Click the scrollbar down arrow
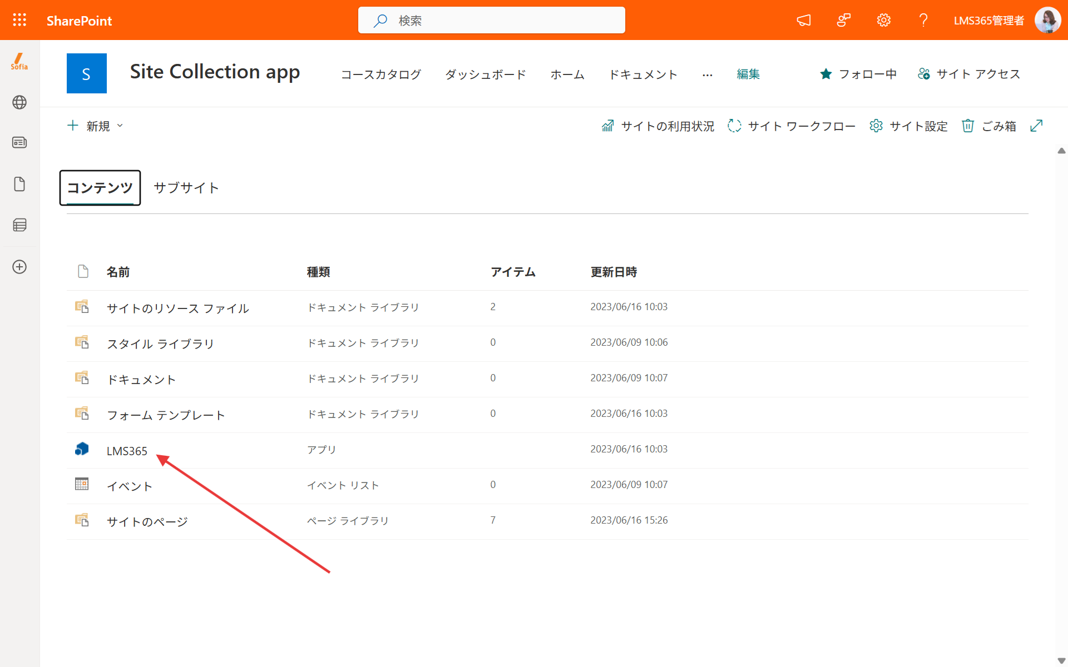 (x=1061, y=660)
